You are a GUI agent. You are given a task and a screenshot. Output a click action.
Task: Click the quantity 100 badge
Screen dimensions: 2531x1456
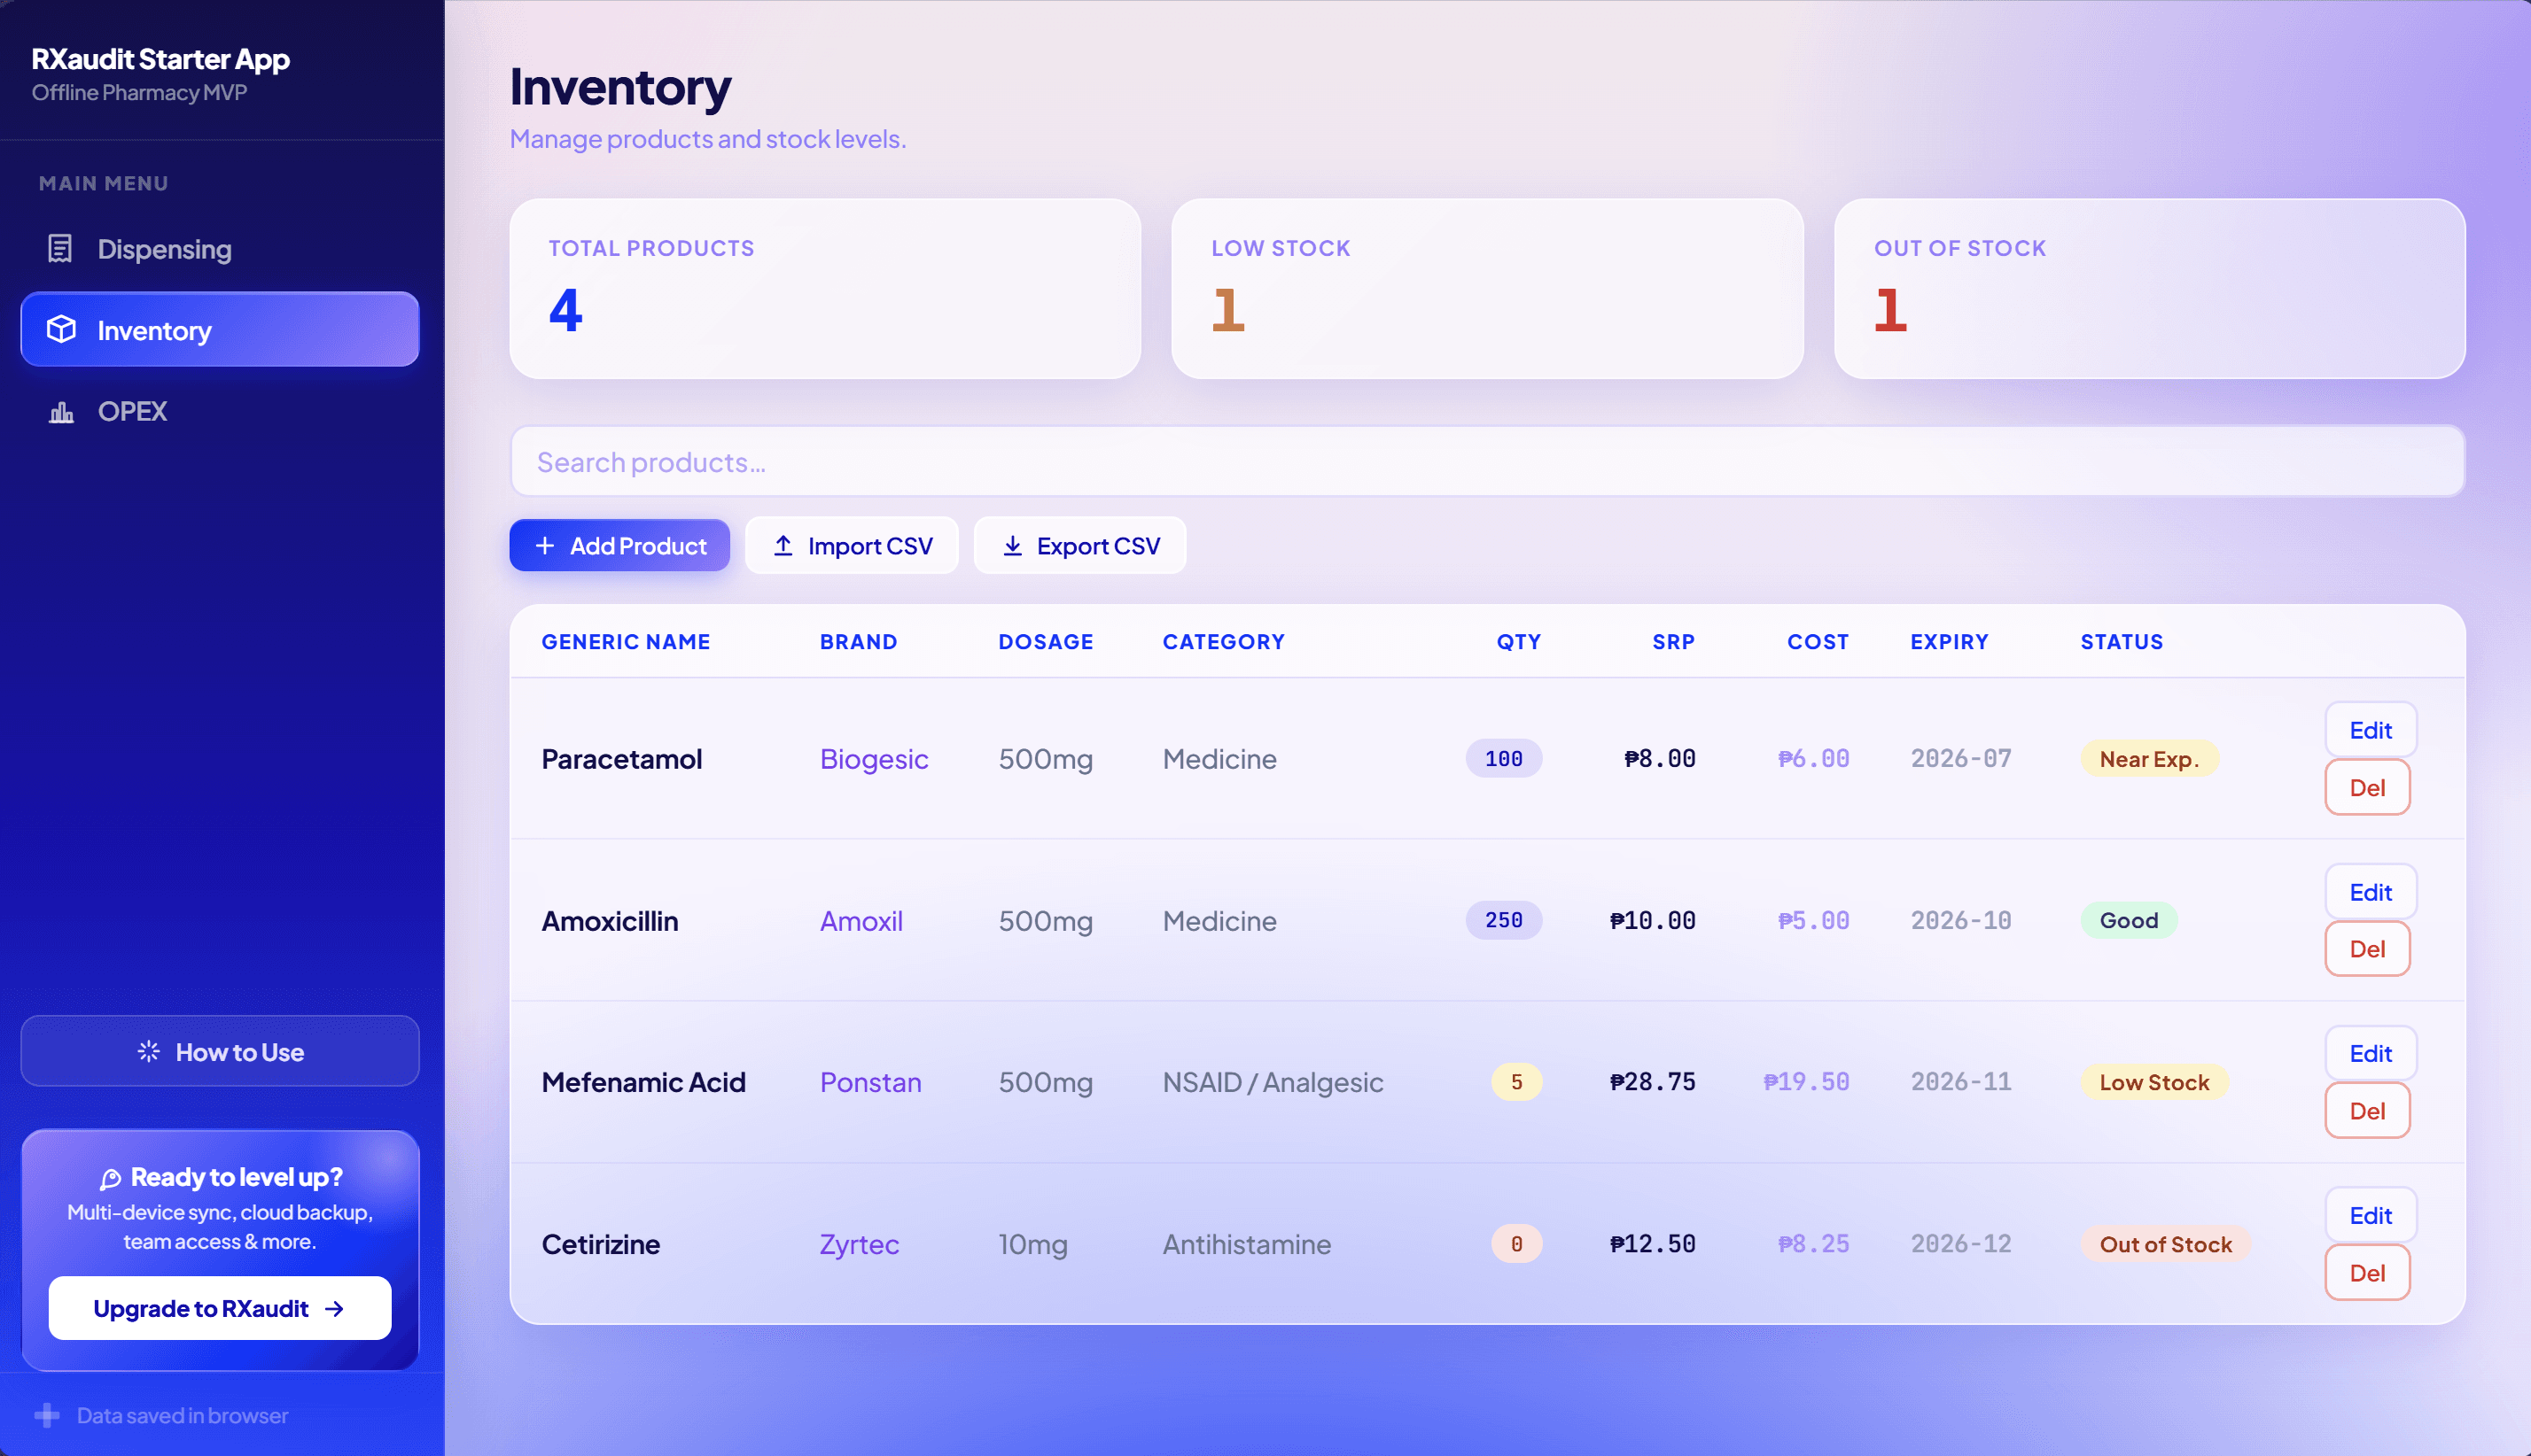click(x=1504, y=759)
